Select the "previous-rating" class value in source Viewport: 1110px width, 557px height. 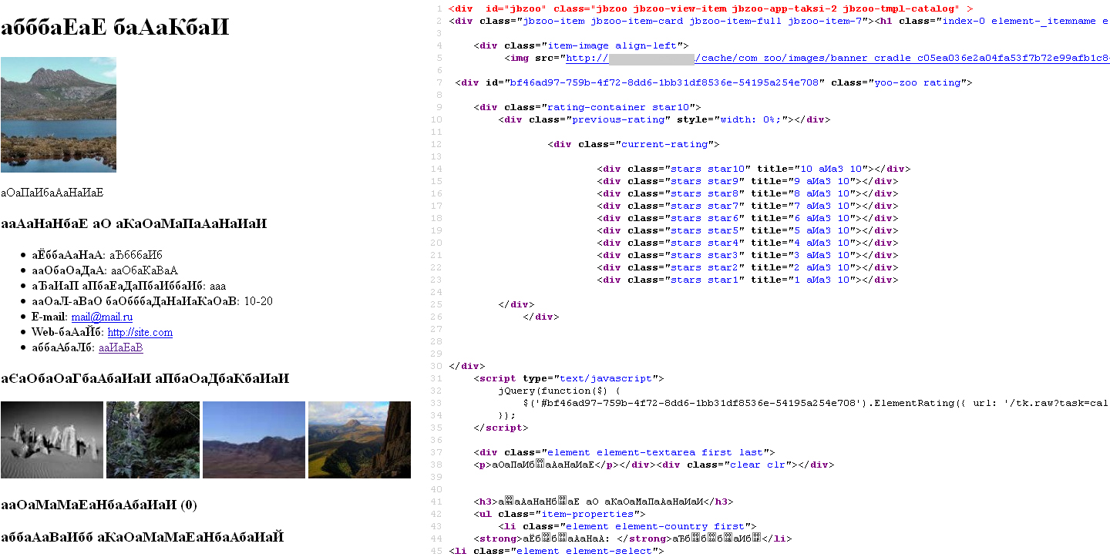coord(617,119)
